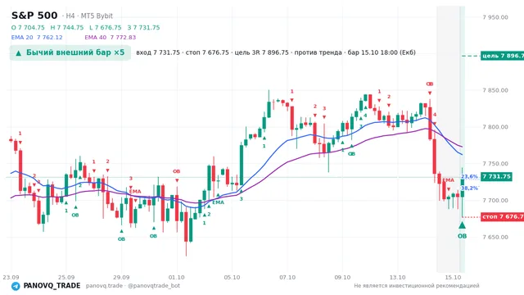Viewport: 524px width, 295px height.
Task: Click the open value O 7 704.75
Action: point(28,27)
